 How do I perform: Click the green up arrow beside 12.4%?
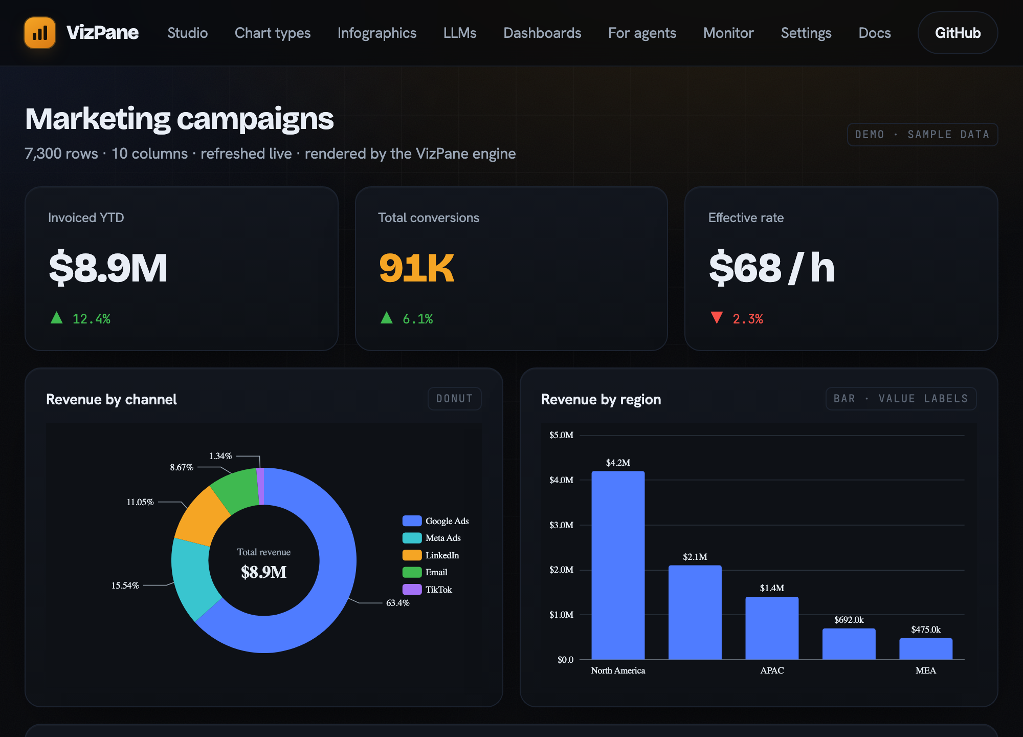(57, 318)
